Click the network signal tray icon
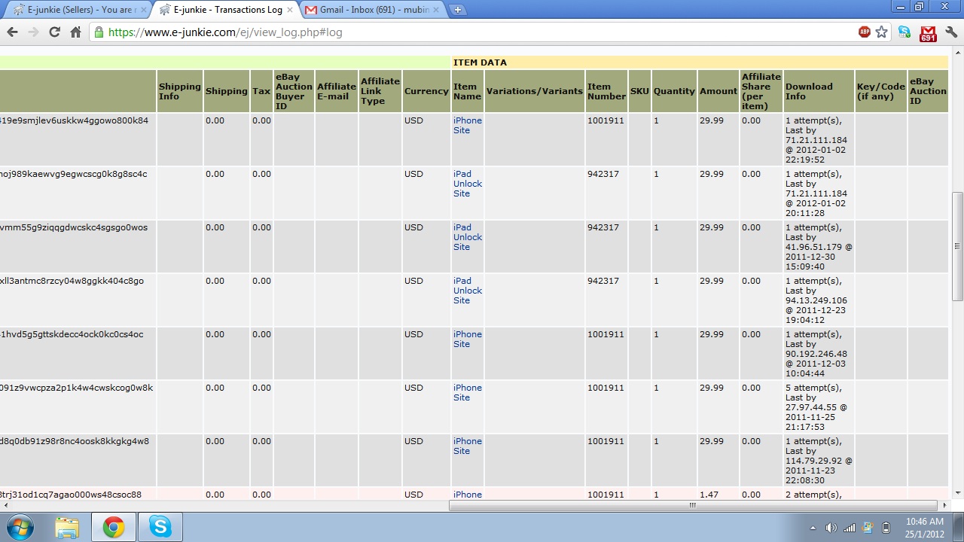Image resolution: width=964 pixels, height=542 pixels. [x=850, y=528]
